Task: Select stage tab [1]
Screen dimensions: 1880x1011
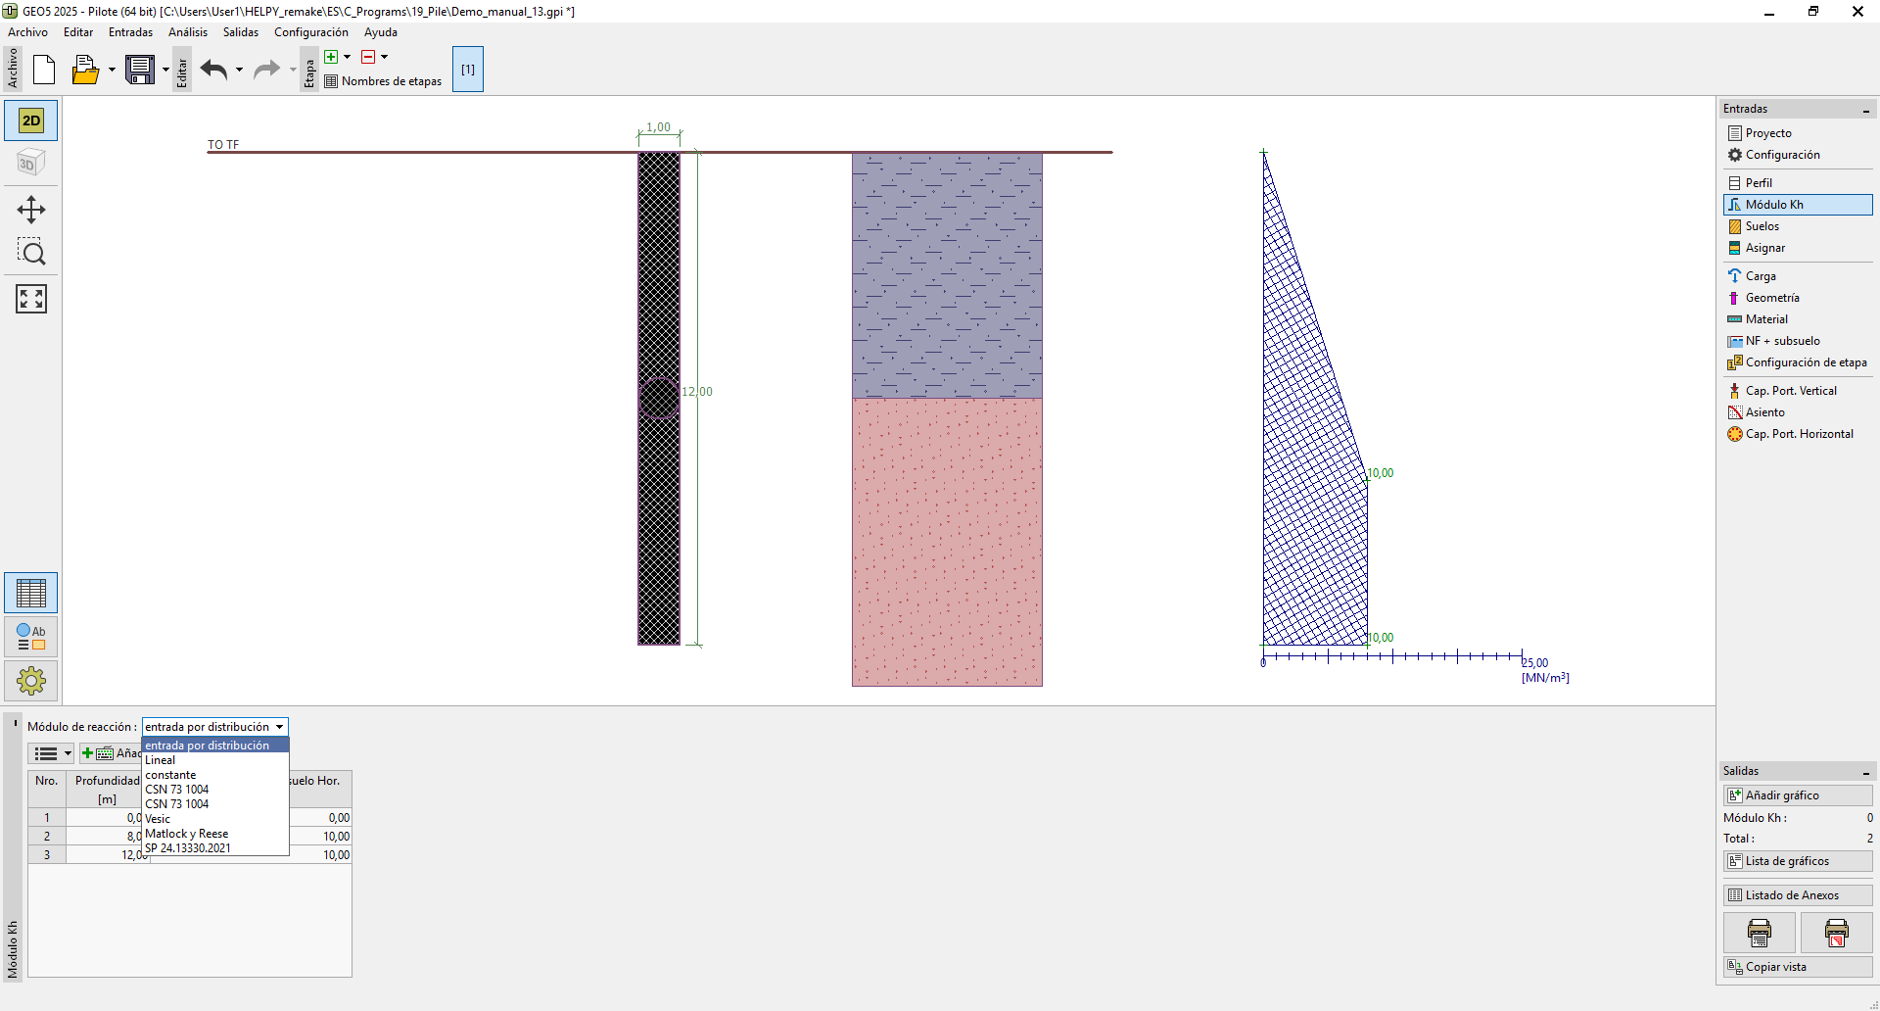Action: 468,70
